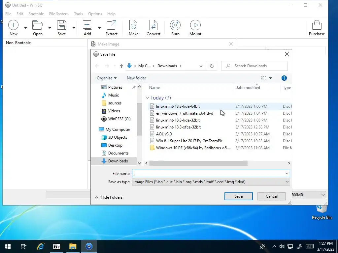The height and width of the screenshot is (253, 338).
Task: Open the File menu
Action: point(8,14)
